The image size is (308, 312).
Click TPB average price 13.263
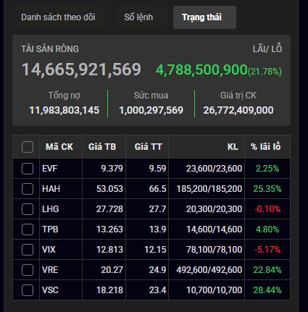pos(109,229)
